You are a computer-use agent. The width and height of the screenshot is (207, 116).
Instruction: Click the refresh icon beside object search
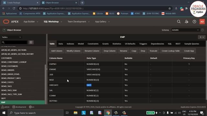tap(31, 42)
